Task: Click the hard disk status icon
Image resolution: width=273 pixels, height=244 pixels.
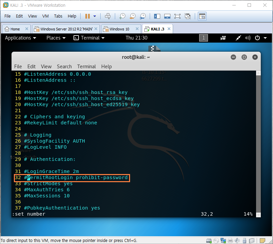Action: click(209, 241)
